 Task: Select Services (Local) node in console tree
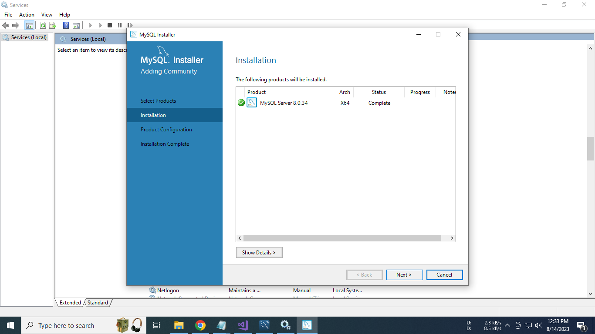(24, 37)
